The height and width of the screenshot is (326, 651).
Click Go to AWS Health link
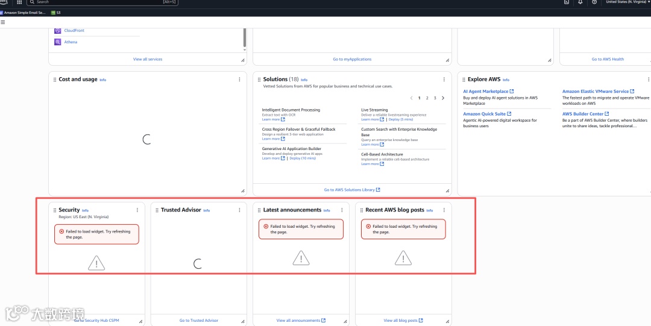click(x=608, y=60)
